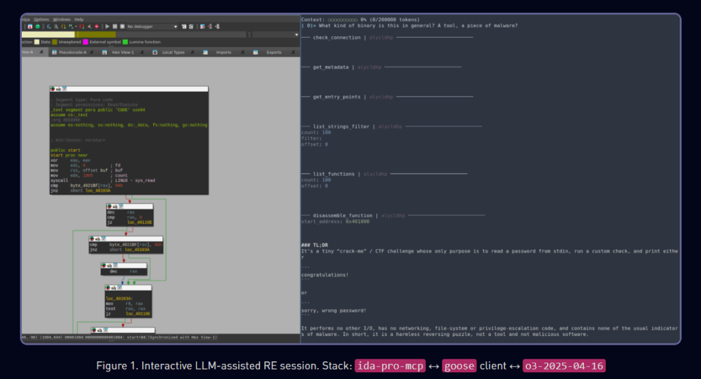Click the pencil edit toolbar icon
This screenshot has height=379, width=701.
(90, 27)
